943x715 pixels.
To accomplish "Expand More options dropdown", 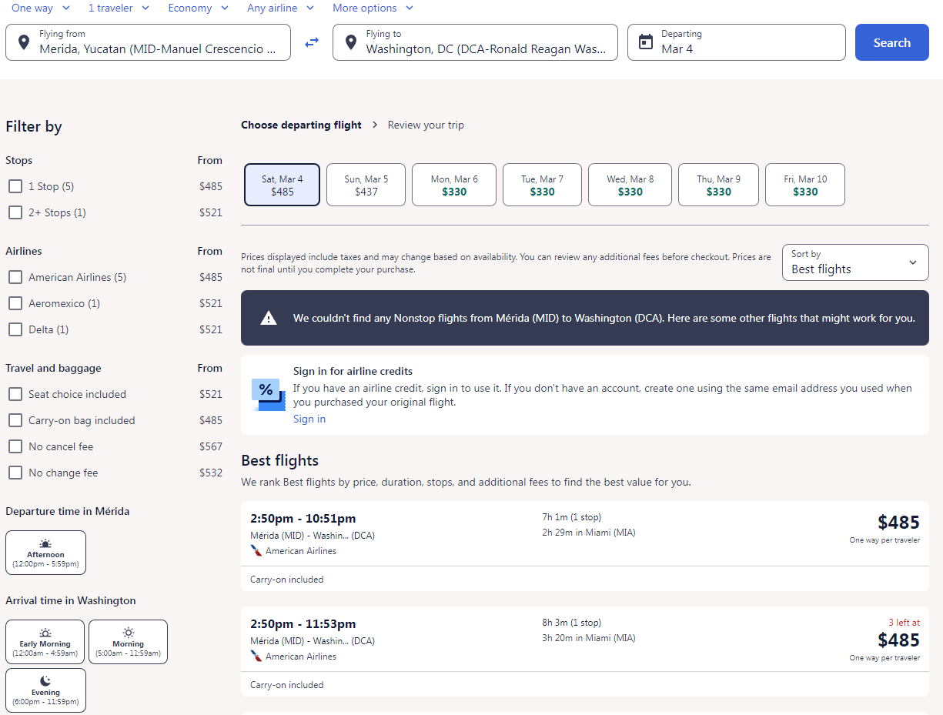I will pyautogui.click(x=373, y=8).
